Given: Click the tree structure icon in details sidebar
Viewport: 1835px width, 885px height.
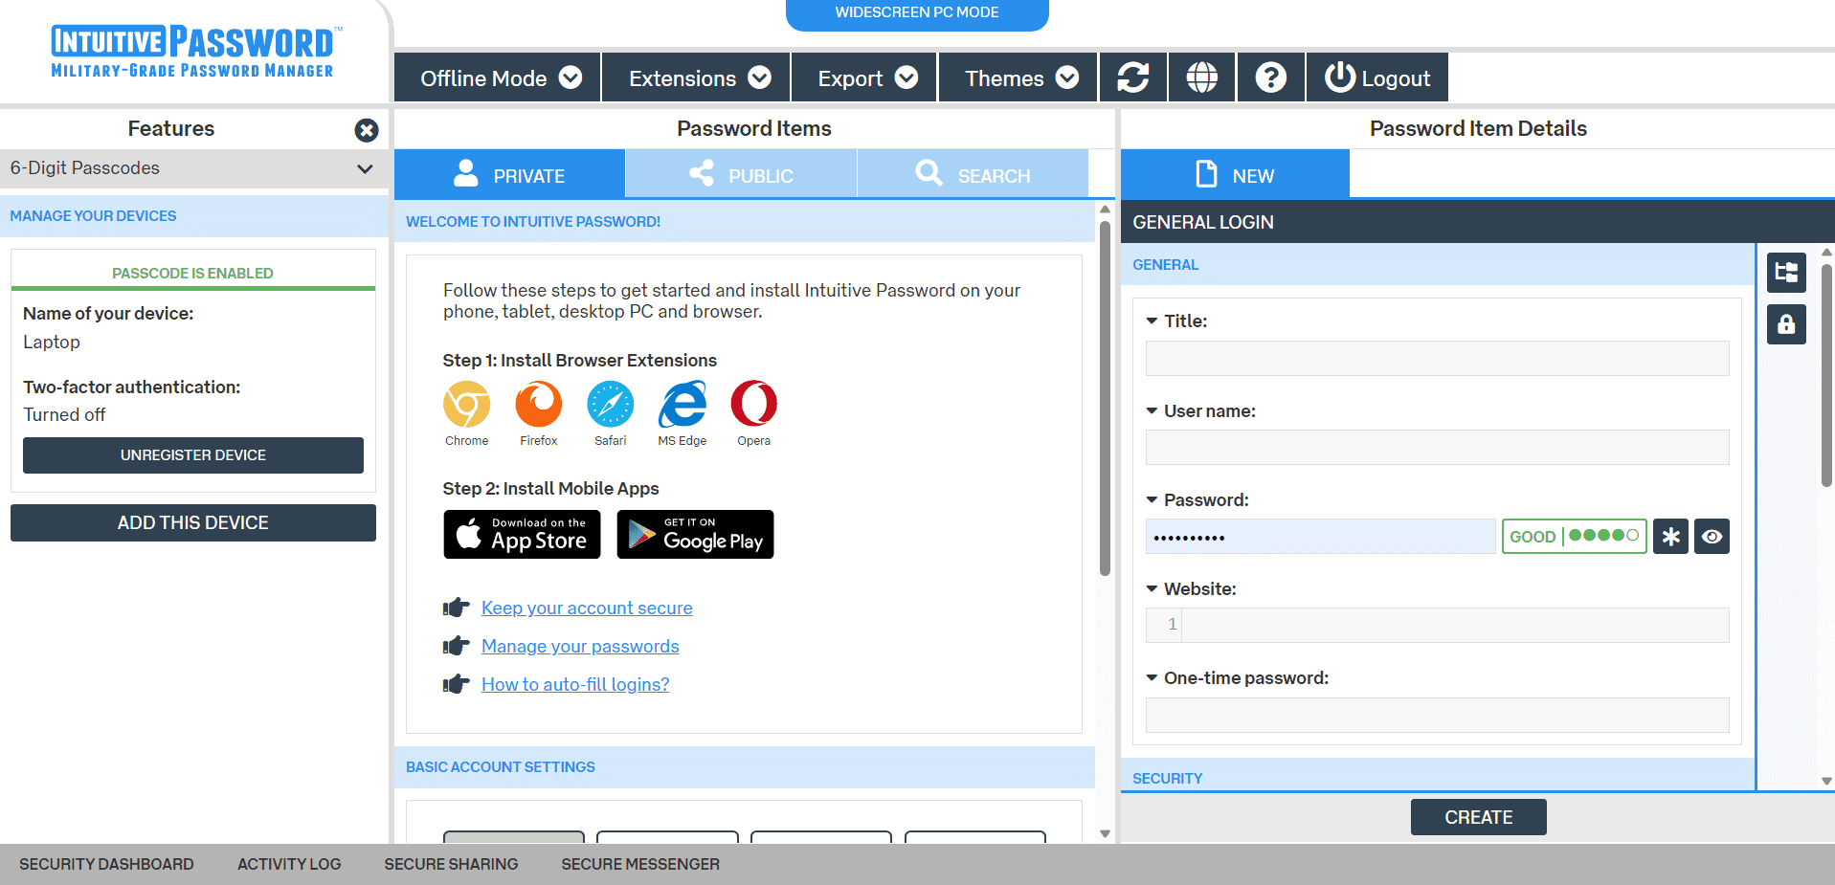Looking at the screenshot, I should point(1786,273).
